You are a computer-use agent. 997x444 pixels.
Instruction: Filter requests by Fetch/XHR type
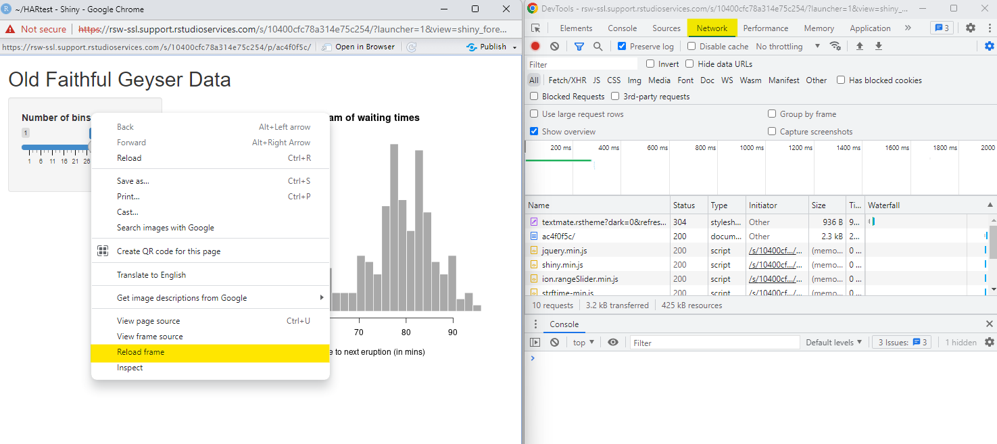[x=567, y=80]
